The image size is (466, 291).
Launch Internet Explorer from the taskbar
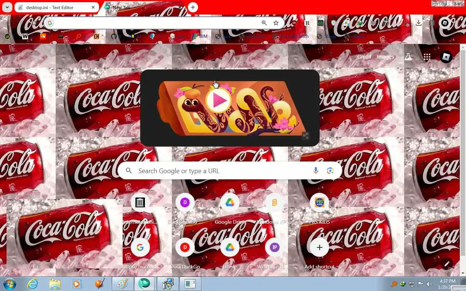click(x=32, y=284)
